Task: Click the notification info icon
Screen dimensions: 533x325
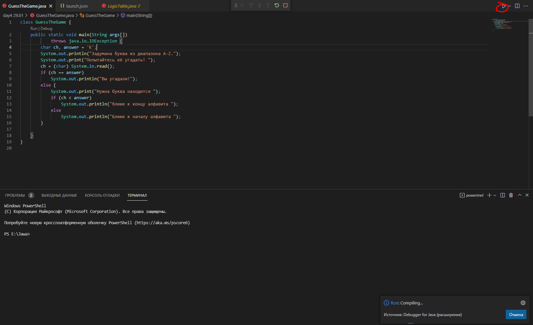Action: 386,303
